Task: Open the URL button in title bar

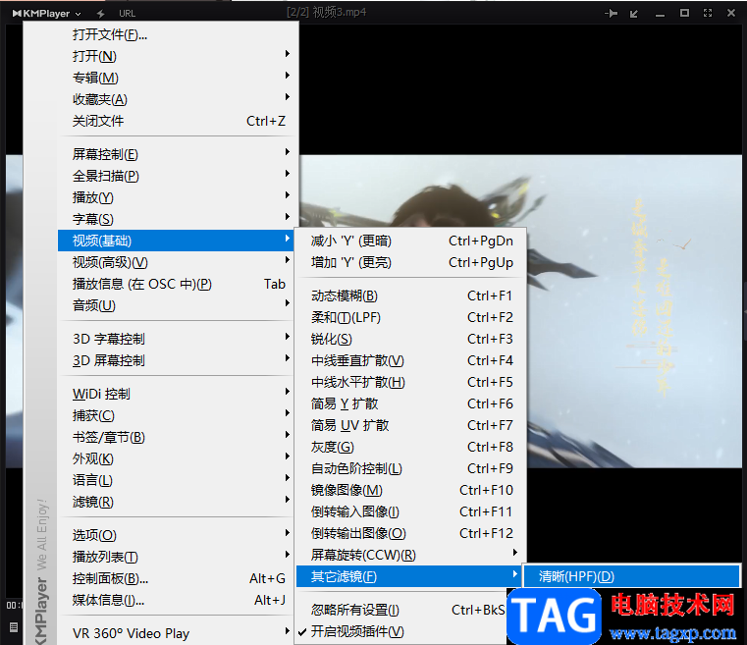Action: (x=128, y=14)
